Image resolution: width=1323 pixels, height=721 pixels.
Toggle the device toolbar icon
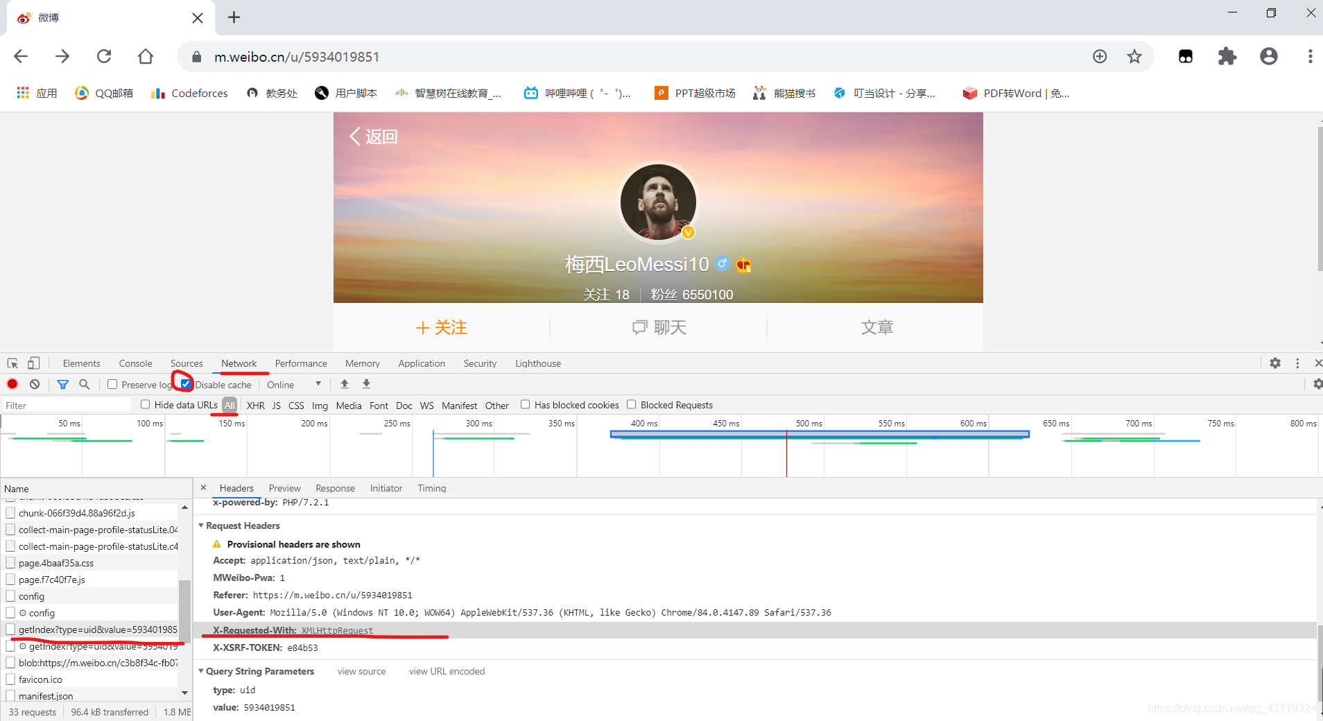(x=33, y=363)
